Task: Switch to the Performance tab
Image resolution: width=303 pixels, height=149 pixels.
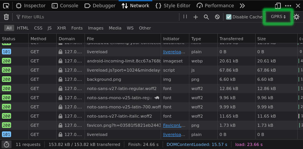Action: (215, 6)
